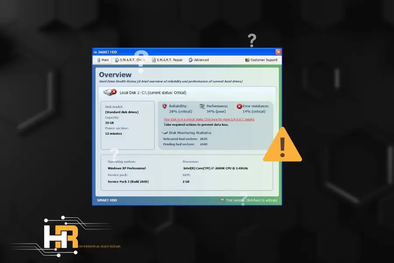Viewport: 394px width, 263px height.
Task: Click the Error resistance red X icon
Action: click(239, 106)
